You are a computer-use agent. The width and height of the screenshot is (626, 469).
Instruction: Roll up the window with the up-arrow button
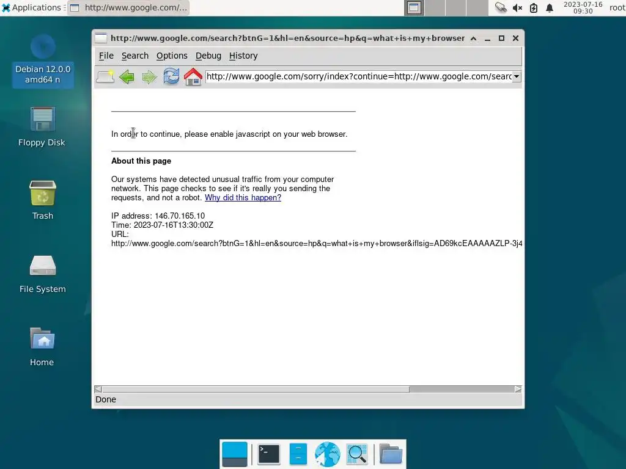pos(474,38)
